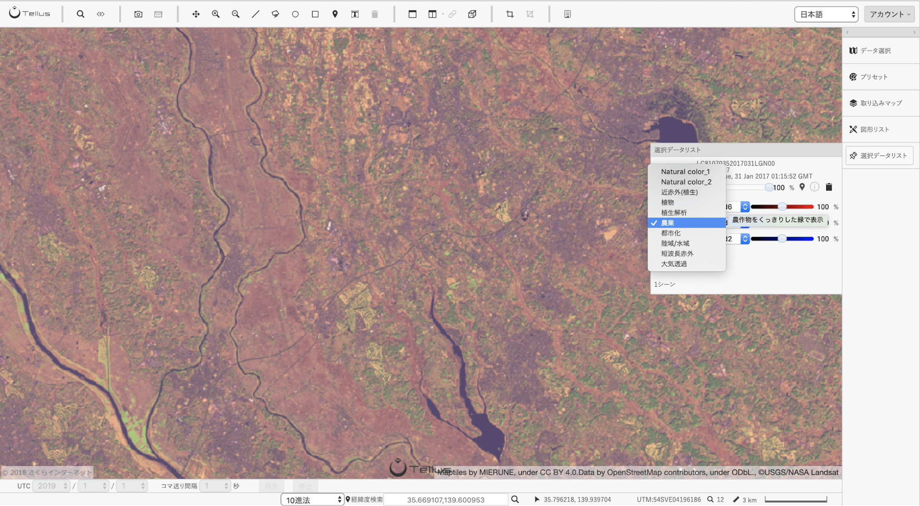Screen dimensions: 920x506
Task: Select the circle drawing tool
Action: click(295, 14)
